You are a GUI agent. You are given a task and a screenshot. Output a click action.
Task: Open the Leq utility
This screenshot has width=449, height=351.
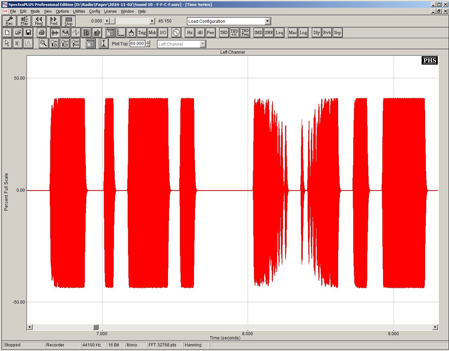point(279,33)
